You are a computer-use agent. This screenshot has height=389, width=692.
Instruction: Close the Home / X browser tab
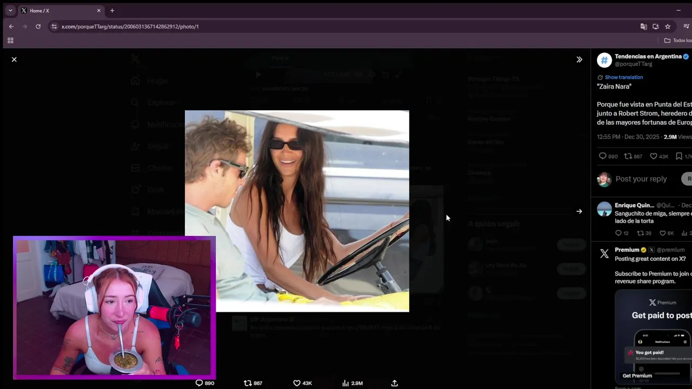point(99,10)
